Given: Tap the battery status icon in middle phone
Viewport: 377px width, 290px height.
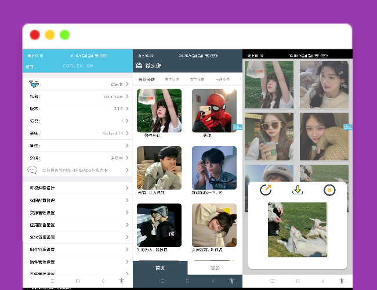Looking at the screenshot, I should 214,56.
